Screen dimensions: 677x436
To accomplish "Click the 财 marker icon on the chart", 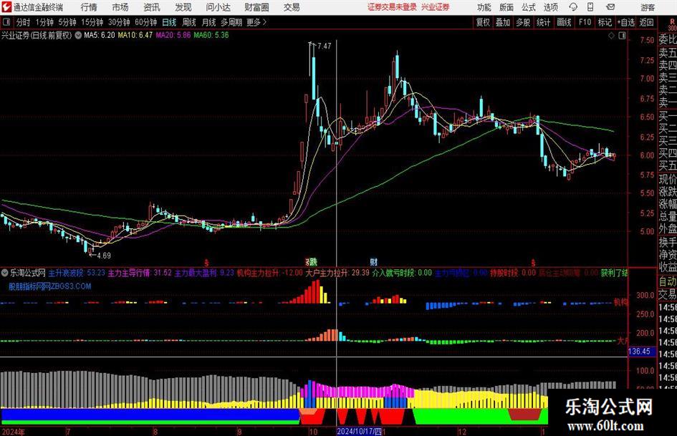I will (x=374, y=261).
